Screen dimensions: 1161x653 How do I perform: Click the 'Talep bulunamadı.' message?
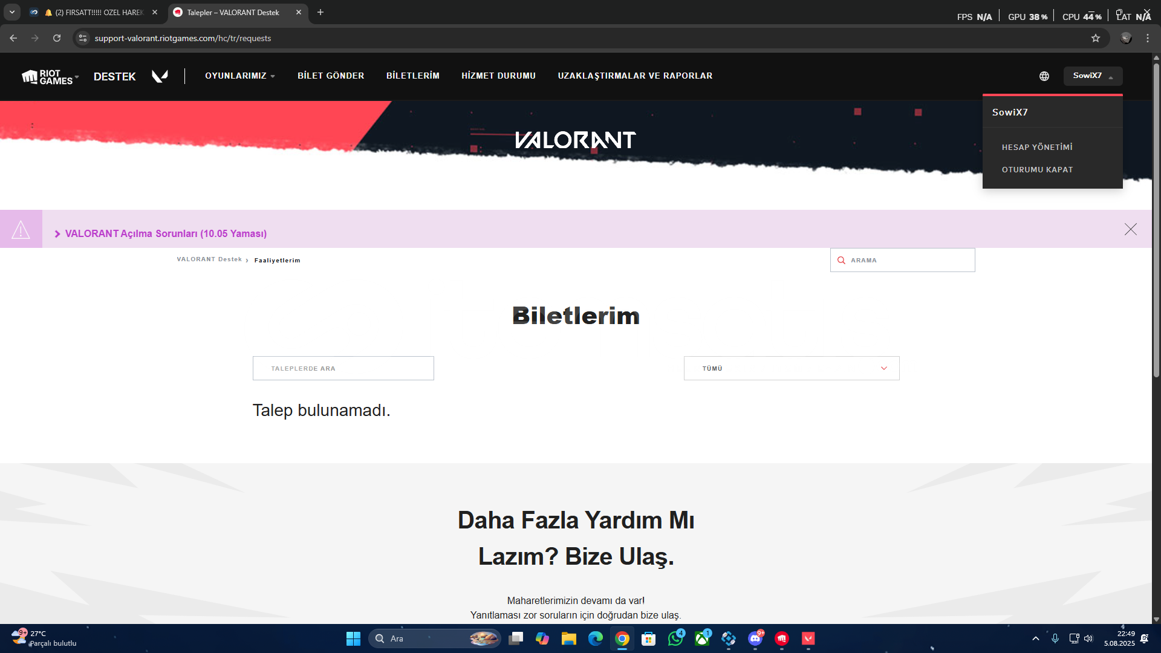click(x=322, y=411)
